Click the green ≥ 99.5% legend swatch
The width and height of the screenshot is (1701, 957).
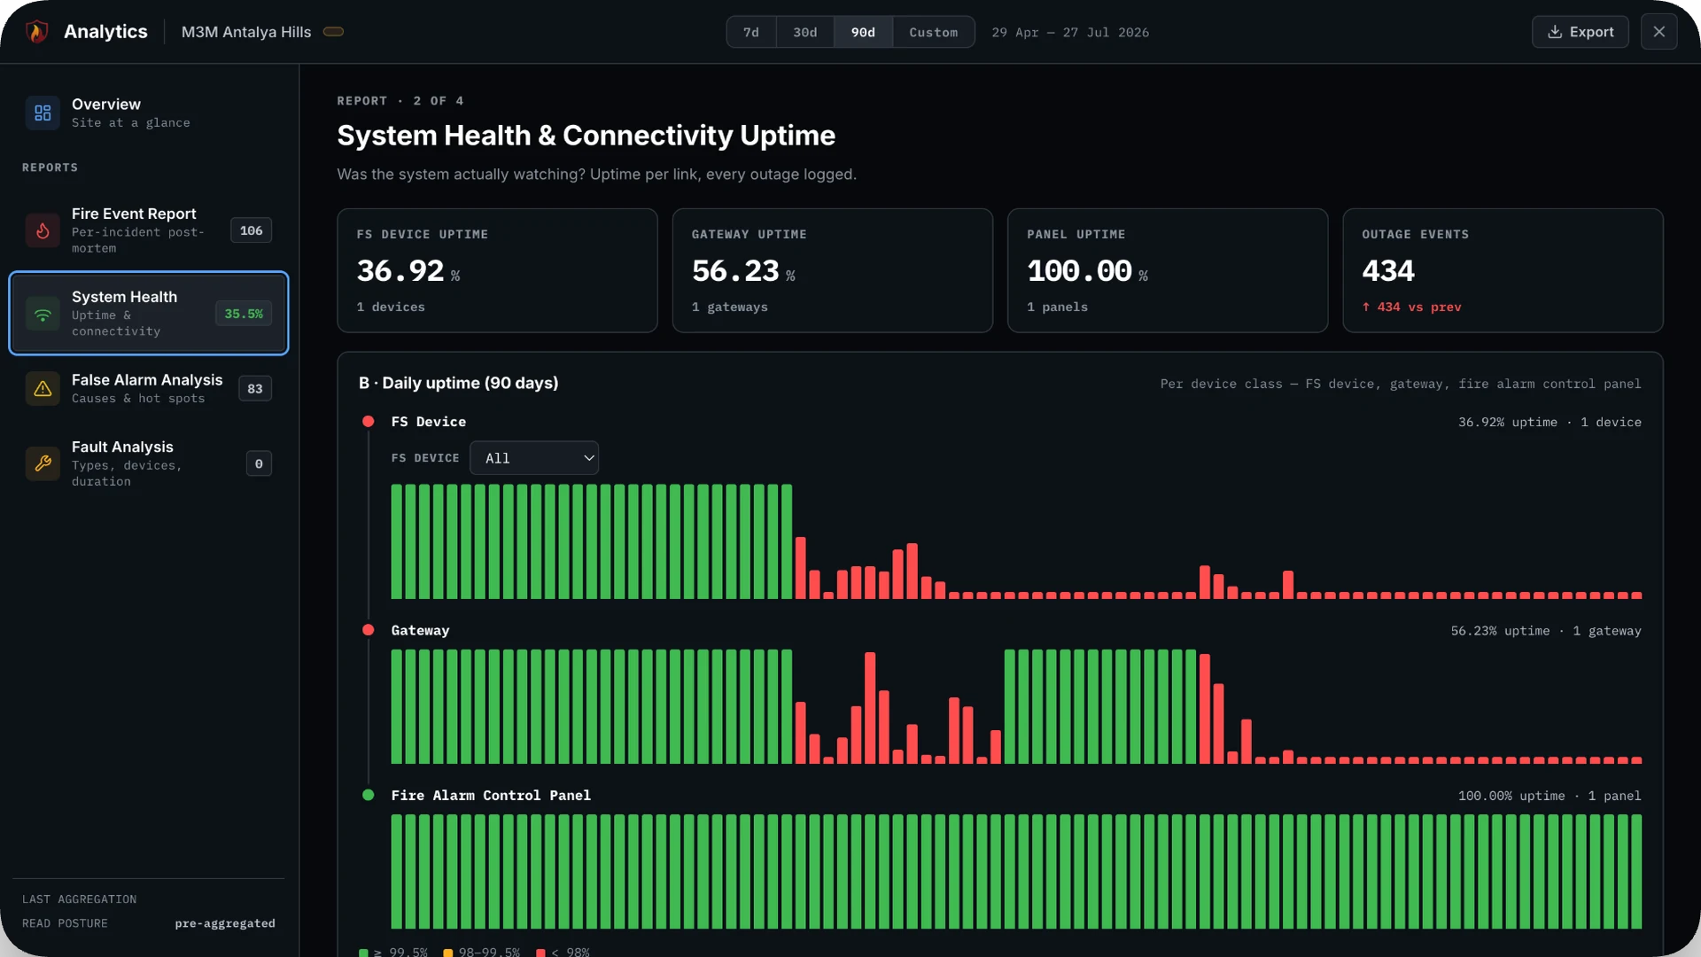(x=363, y=953)
